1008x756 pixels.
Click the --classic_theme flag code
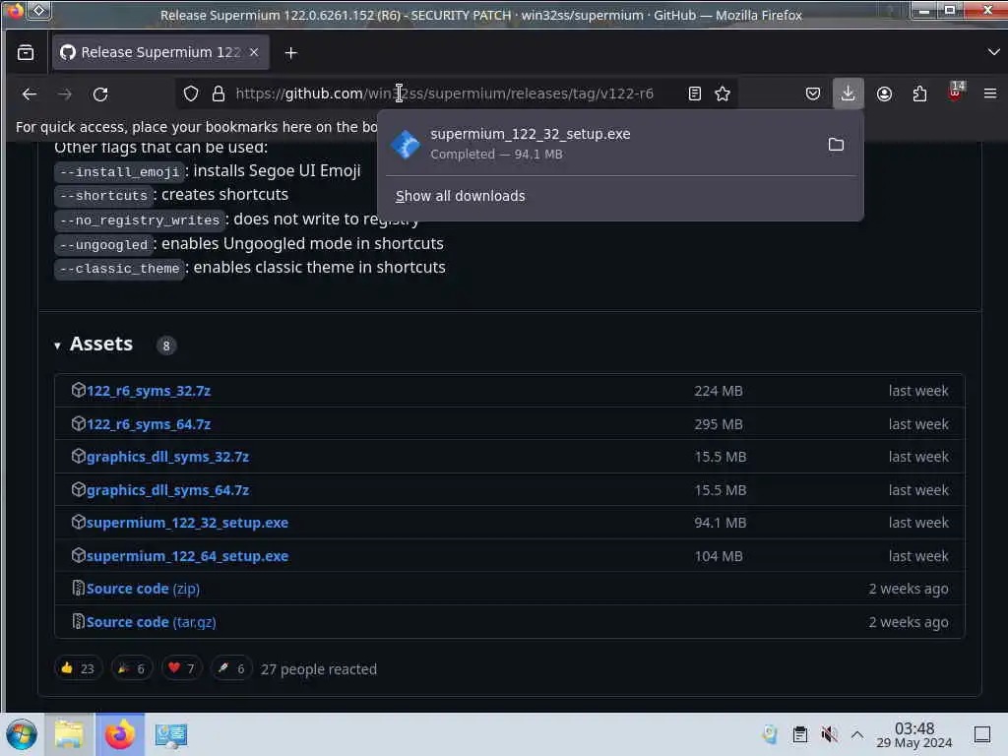tap(119, 268)
